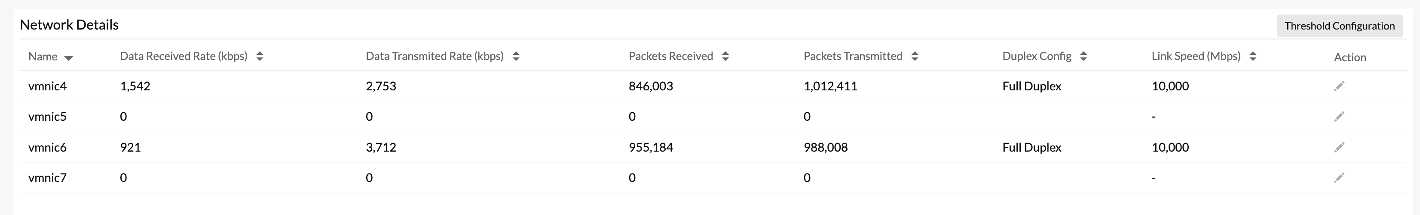Click the vmnic7 interface name
This screenshot has height=215, width=1420.
point(47,178)
